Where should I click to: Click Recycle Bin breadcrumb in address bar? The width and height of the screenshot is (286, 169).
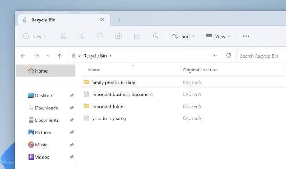(95, 56)
